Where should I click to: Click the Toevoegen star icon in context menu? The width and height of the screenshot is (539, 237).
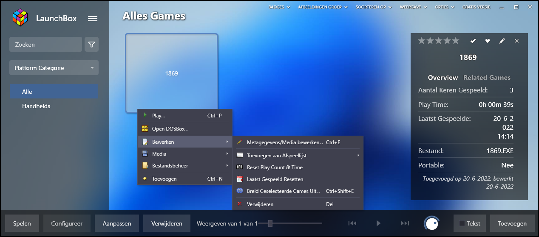pyautogui.click(x=145, y=178)
